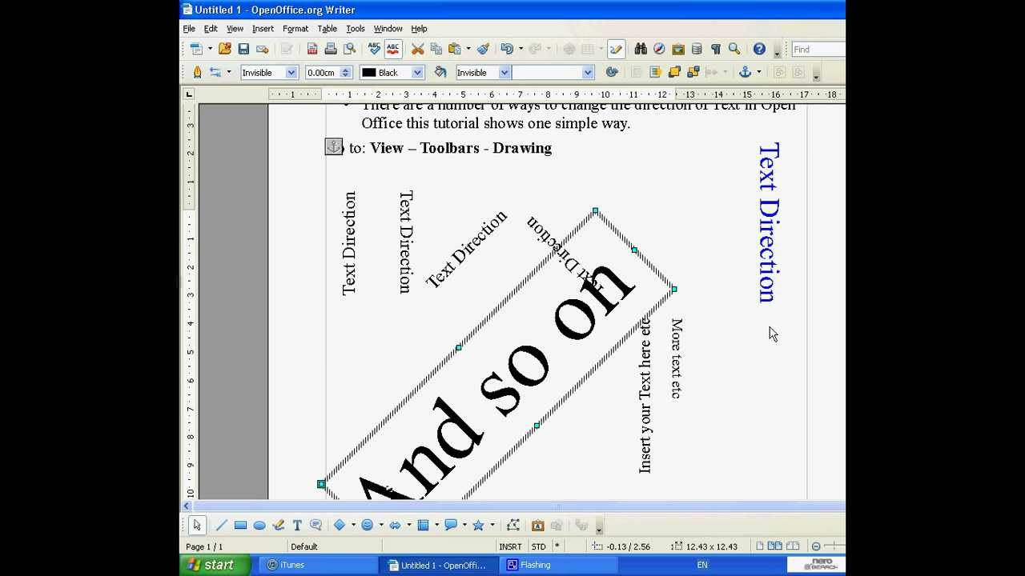Save the document with the floppy disk icon
The image size is (1025, 576).
click(243, 50)
